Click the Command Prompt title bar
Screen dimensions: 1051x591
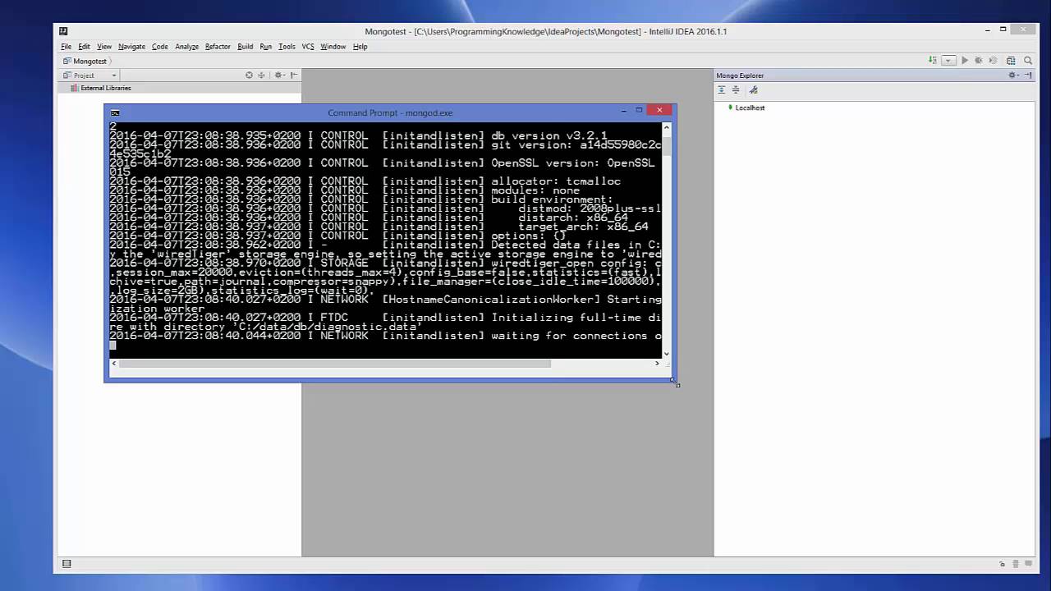click(390, 112)
